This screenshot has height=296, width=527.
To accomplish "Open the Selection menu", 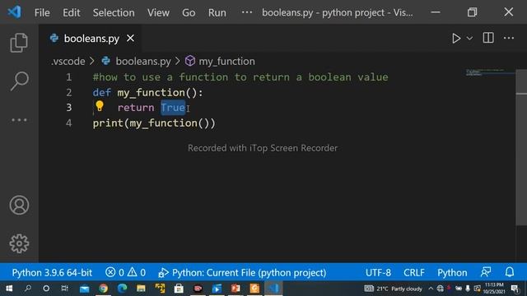I will [114, 13].
